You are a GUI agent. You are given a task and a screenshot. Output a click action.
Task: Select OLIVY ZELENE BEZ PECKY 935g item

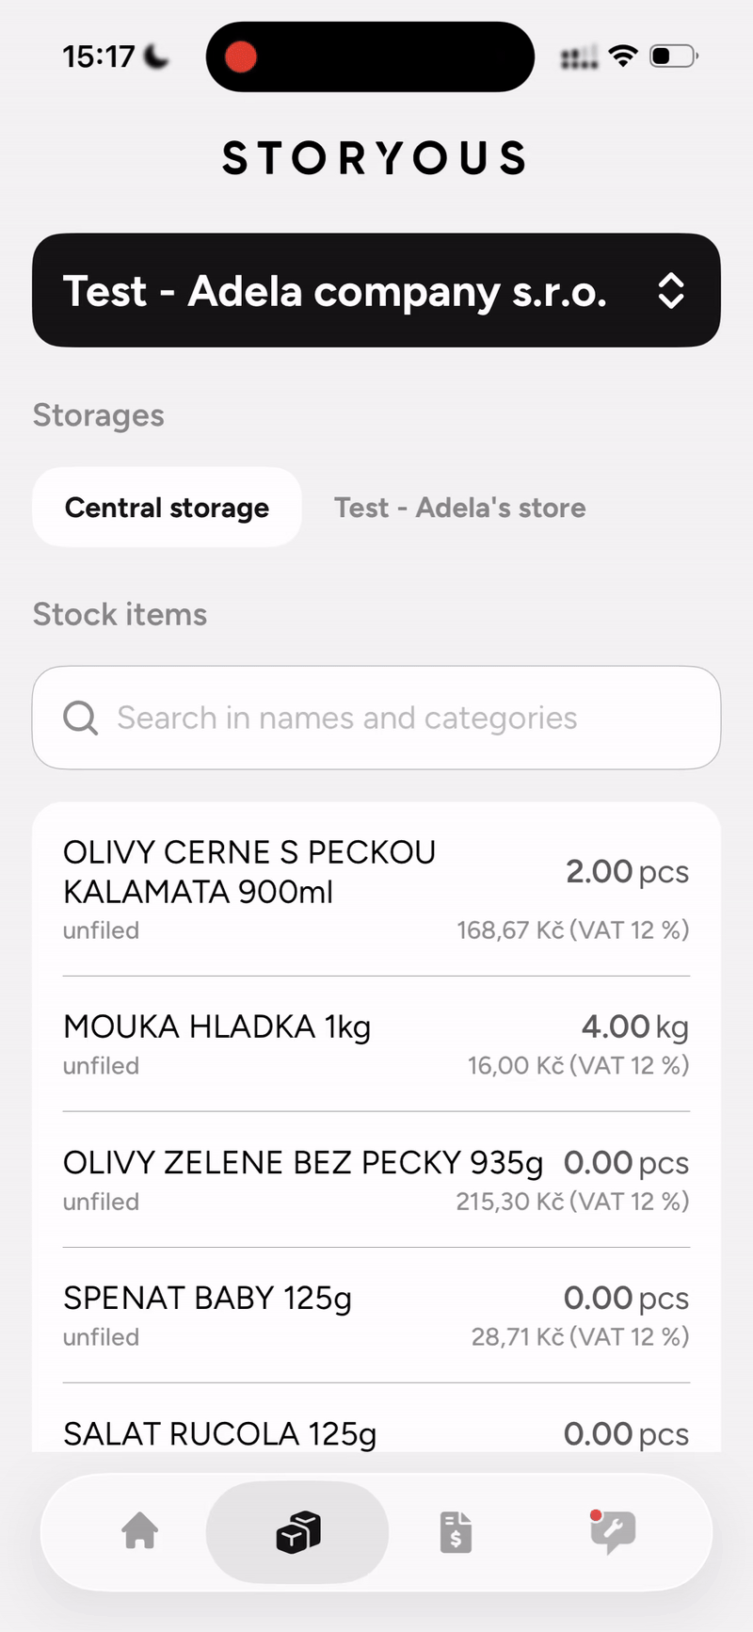(303, 1163)
